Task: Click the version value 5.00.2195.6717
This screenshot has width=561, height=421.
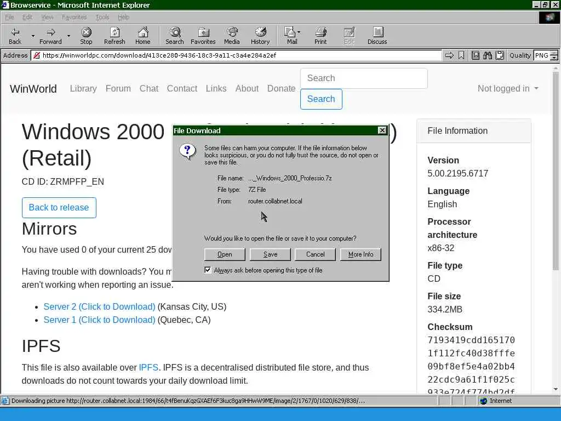Action: point(457,174)
